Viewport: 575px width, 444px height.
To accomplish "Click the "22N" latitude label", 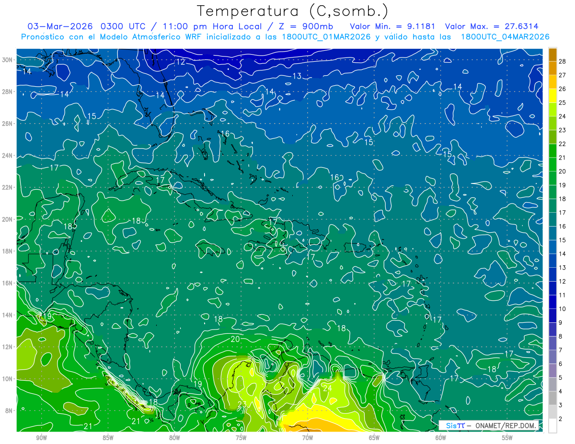I will point(7,187).
